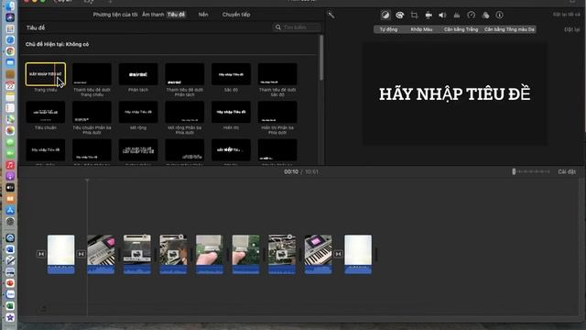Click transition between first white clip and keyboard clip
586x330 pixels.
[81, 254]
